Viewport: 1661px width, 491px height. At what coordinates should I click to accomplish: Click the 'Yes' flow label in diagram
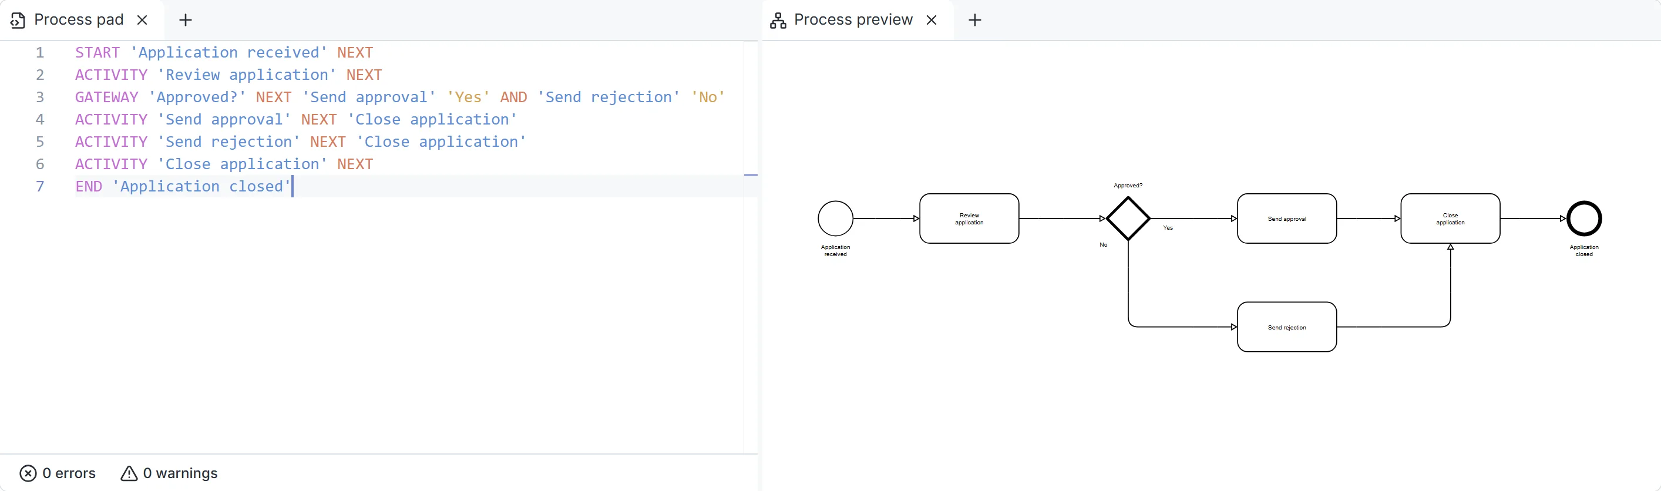coord(1168,228)
